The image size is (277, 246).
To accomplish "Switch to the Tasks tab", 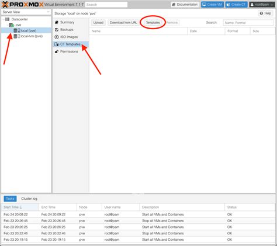I will [x=10, y=199].
